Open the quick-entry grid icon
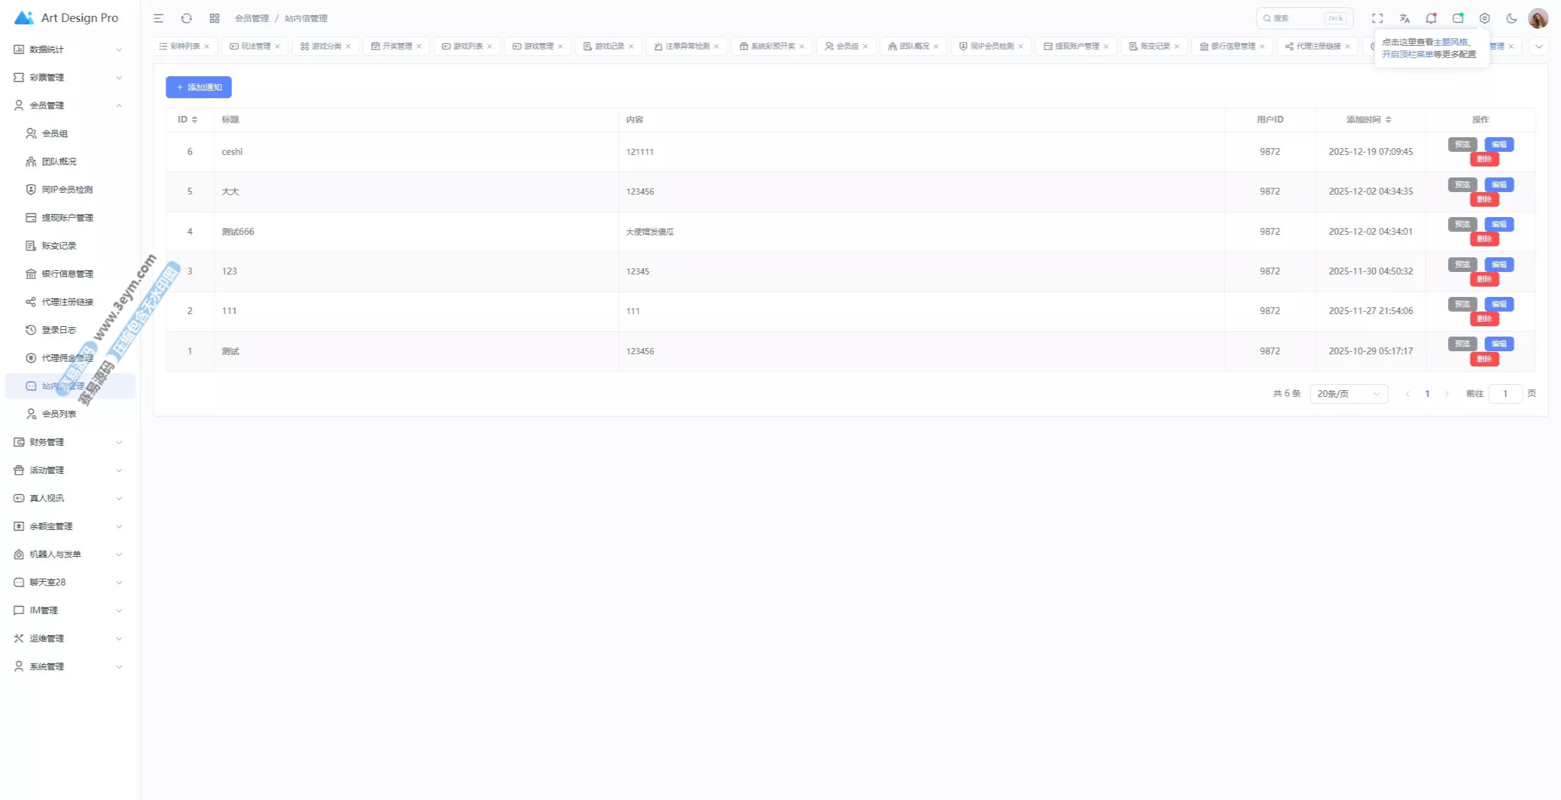The image size is (1561, 800). [x=214, y=18]
